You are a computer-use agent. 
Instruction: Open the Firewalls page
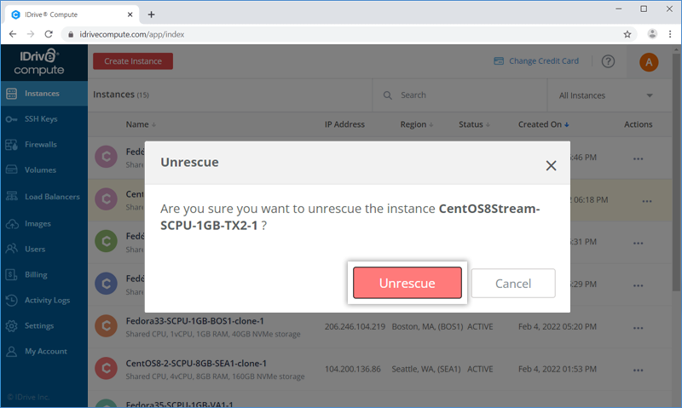(x=40, y=144)
